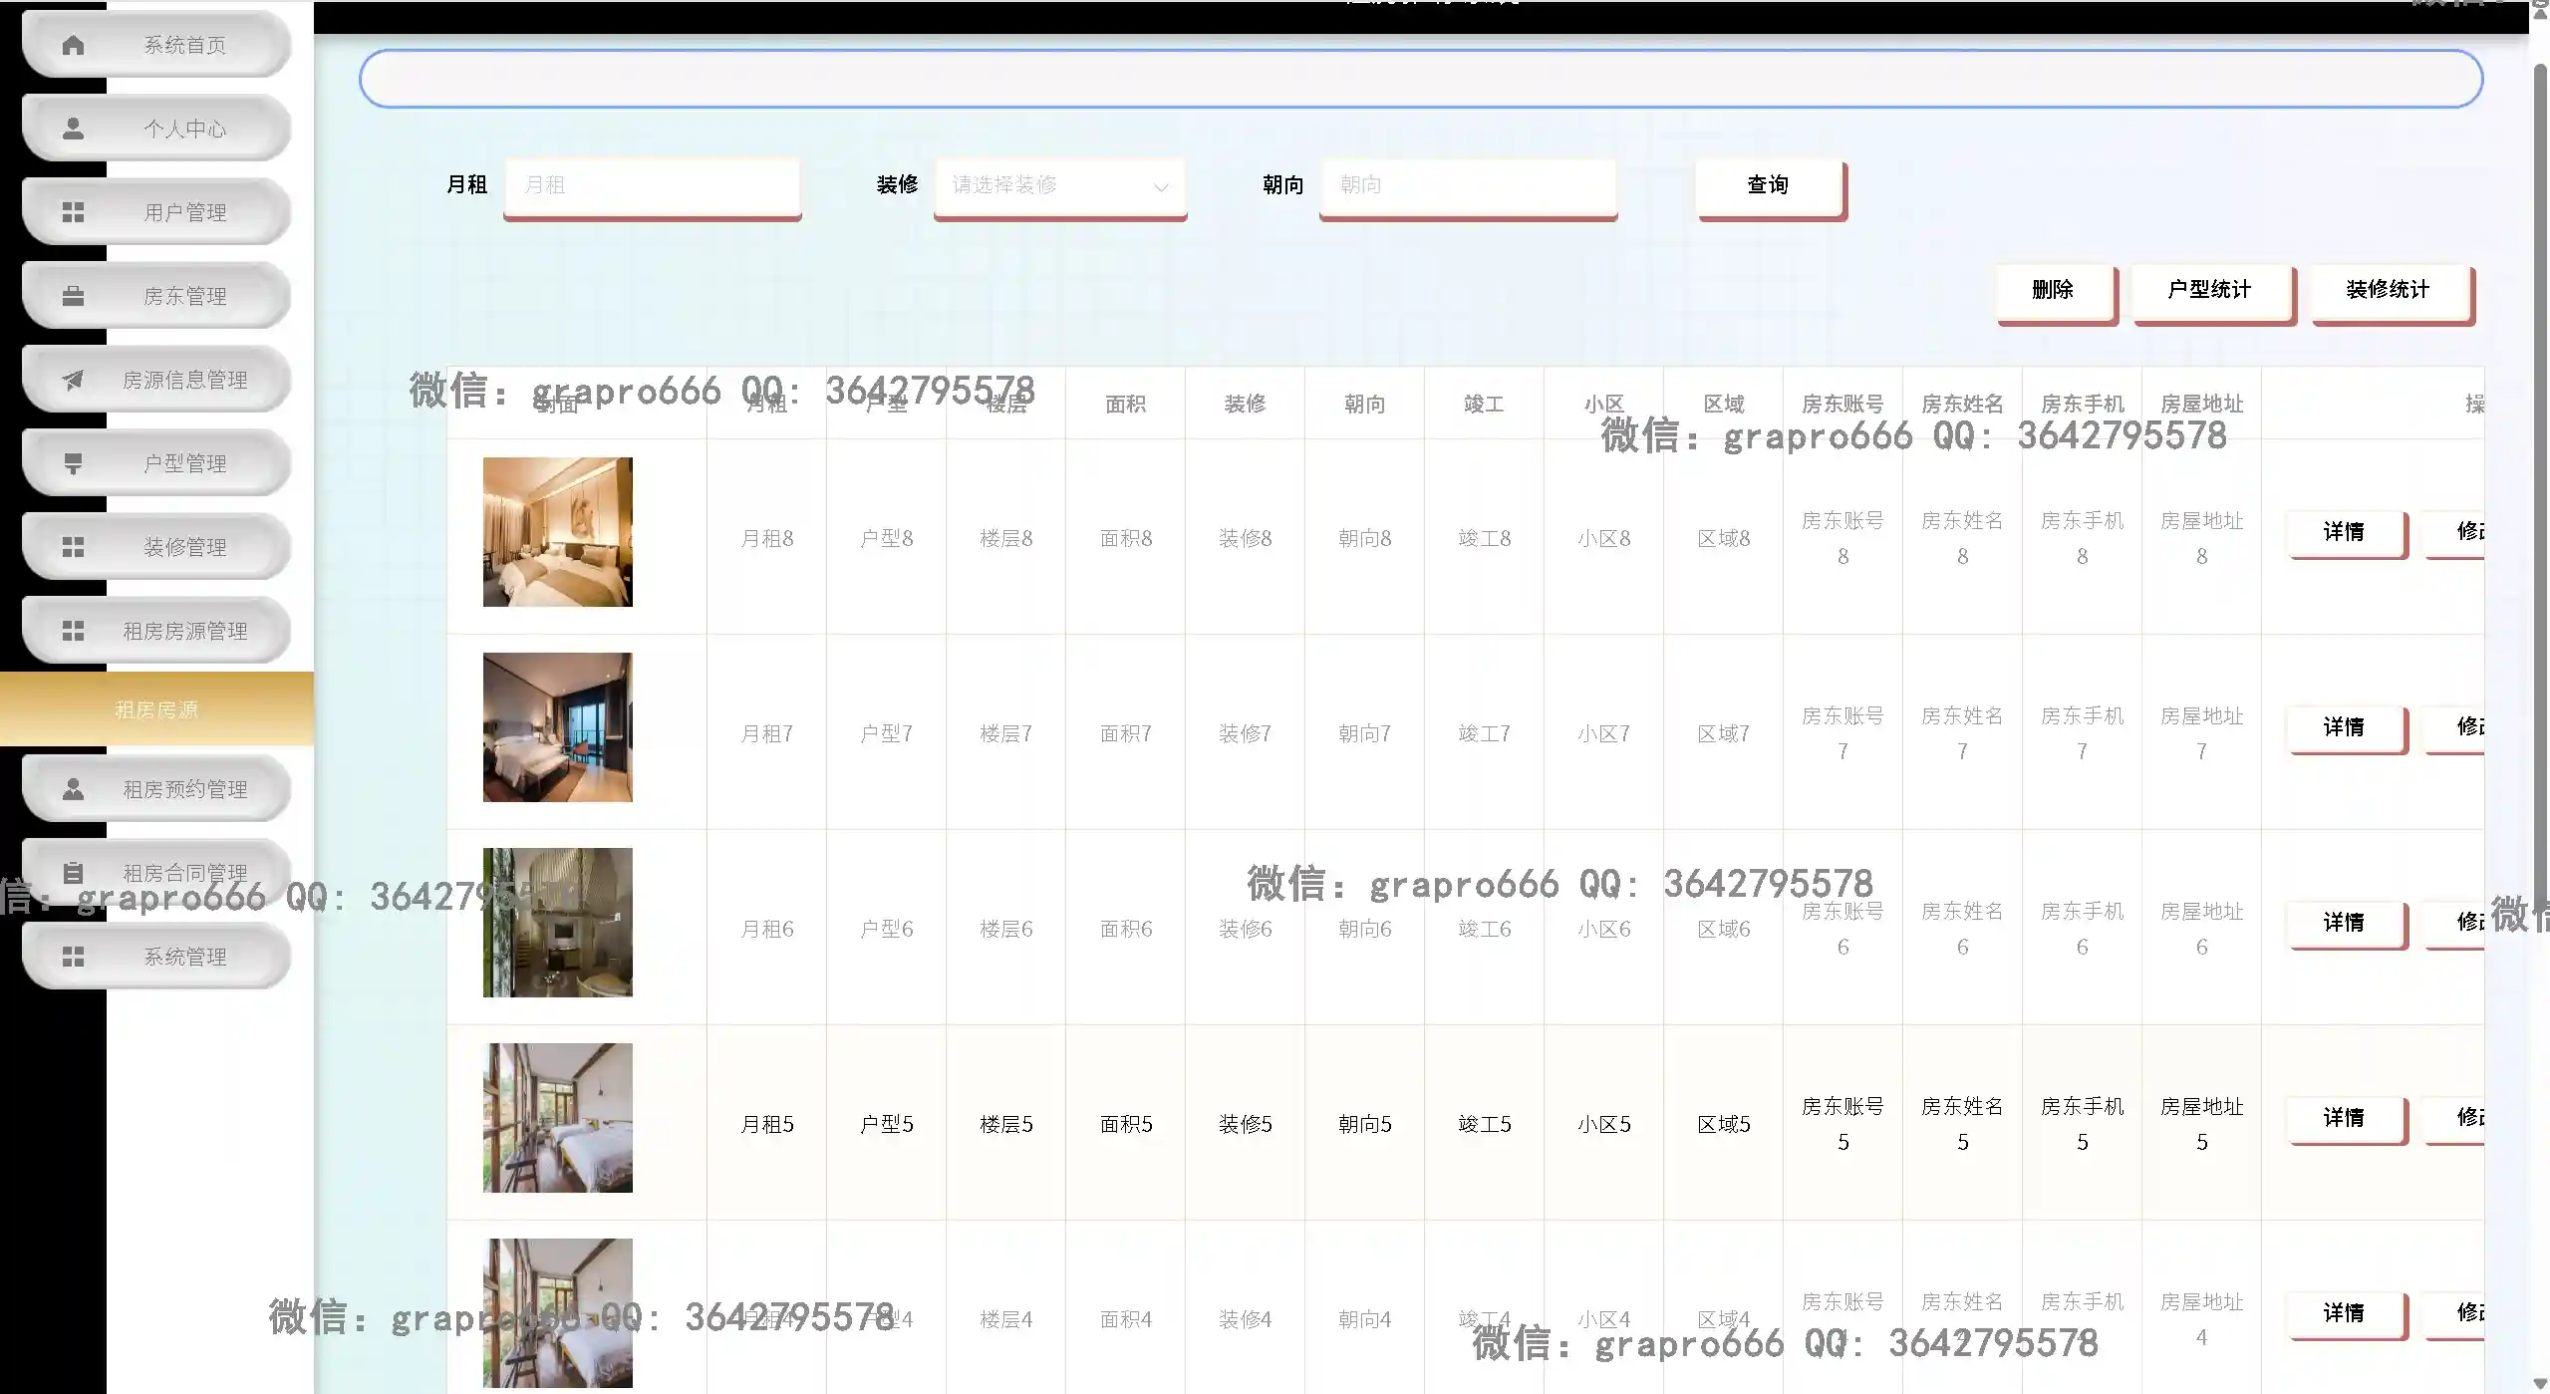Select the 系统管理 sidebar icon
The width and height of the screenshot is (2550, 1394).
pos(75,955)
